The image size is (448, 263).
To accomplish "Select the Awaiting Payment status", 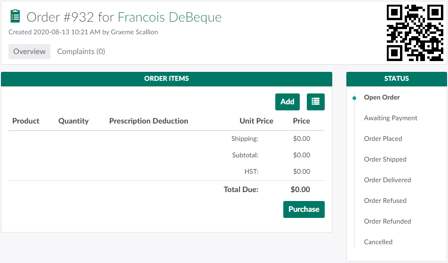I will [391, 118].
